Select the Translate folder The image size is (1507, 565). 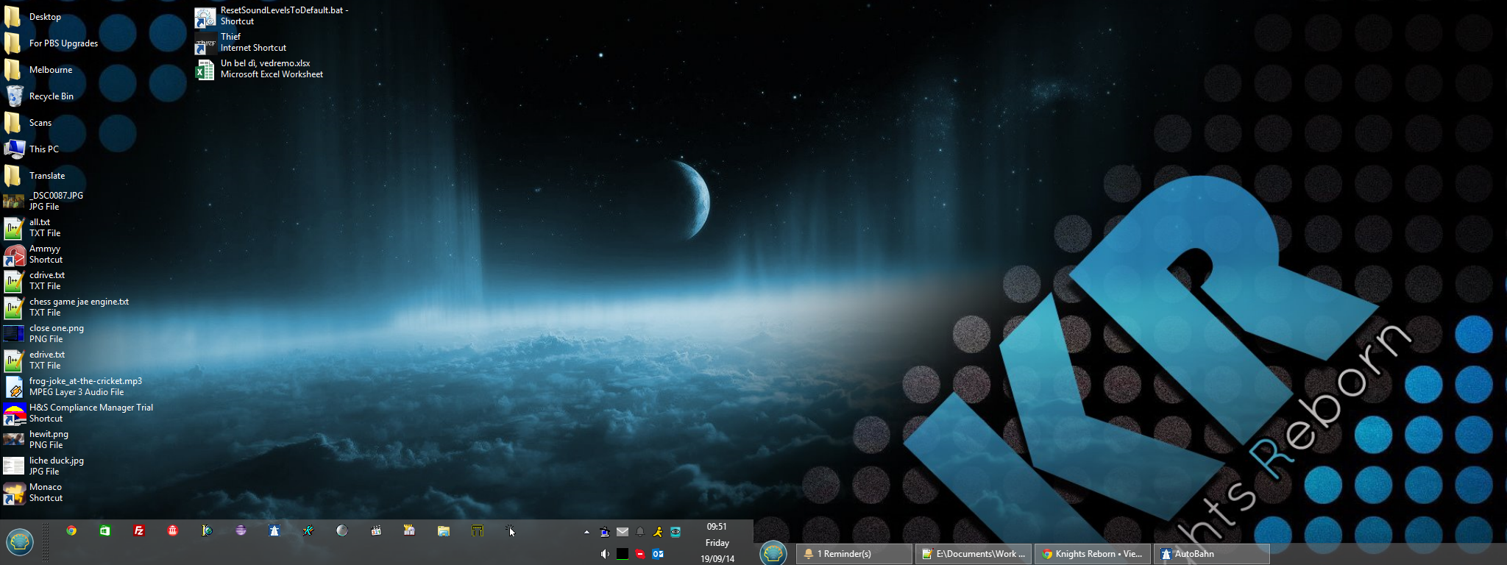pyautogui.click(x=35, y=176)
